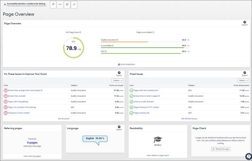Viewport: 252px width, 161px height.
Task: Click checkmark icon for Pages missing SSL
Action: point(131,113)
